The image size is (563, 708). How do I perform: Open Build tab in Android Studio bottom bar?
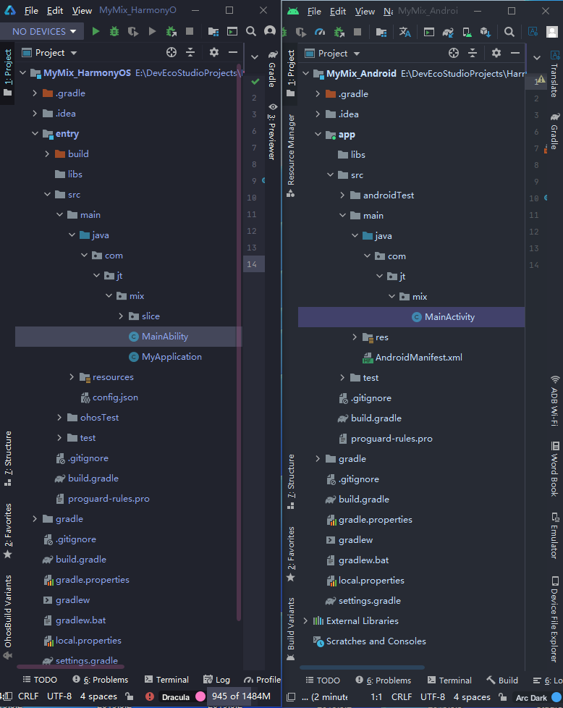pos(502,680)
